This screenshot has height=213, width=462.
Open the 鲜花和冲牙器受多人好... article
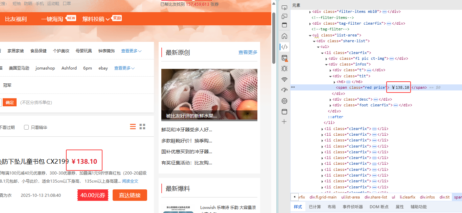coord(187,130)
